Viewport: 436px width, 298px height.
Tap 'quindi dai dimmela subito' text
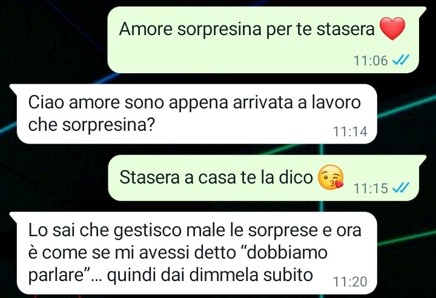(x=210, y=275)
